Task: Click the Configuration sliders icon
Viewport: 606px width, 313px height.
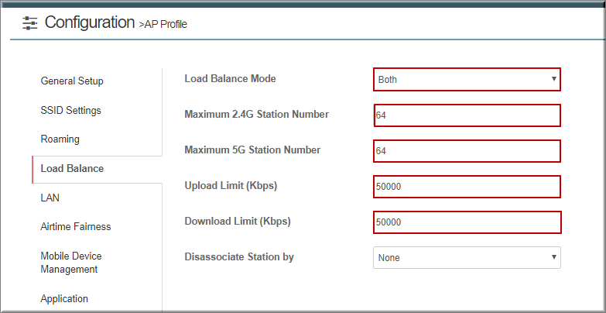Action: coord(29,22)
